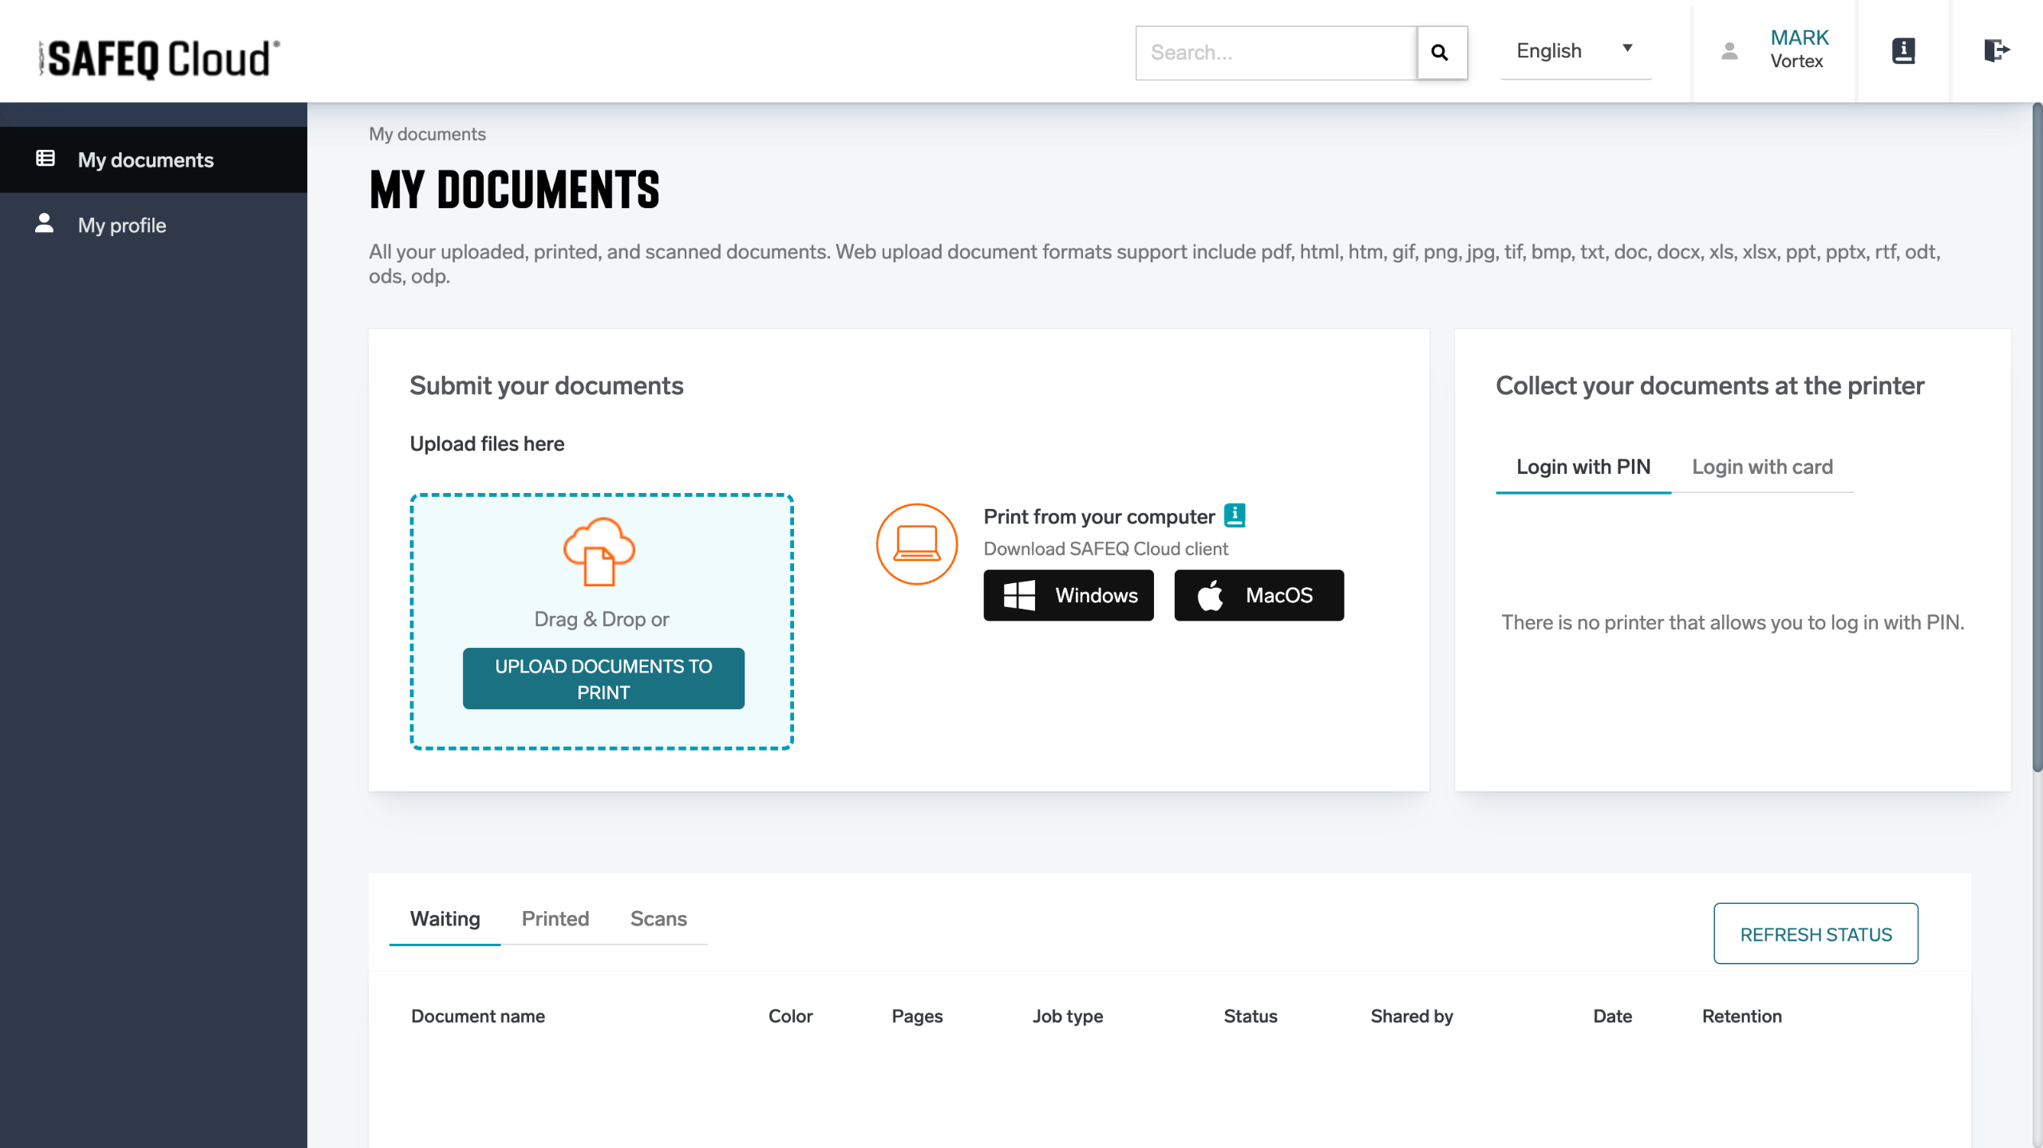
Task: Download the Windows client
Action: coord(1068,595)
